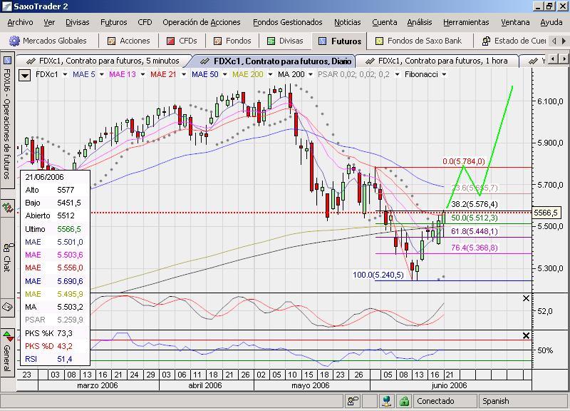Open the Futuros menu
Image resolution: width=570 pixels, height=411 pixels.
[114, 23]
